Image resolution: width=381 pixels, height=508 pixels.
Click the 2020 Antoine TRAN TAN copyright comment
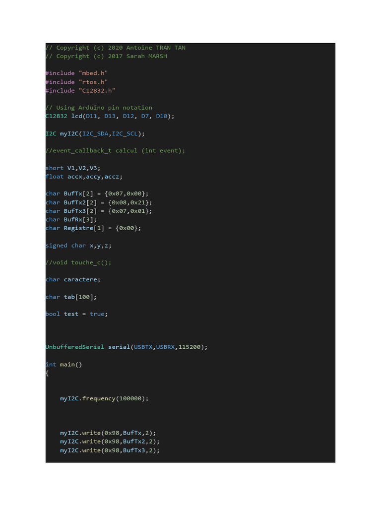click(116, 48)
